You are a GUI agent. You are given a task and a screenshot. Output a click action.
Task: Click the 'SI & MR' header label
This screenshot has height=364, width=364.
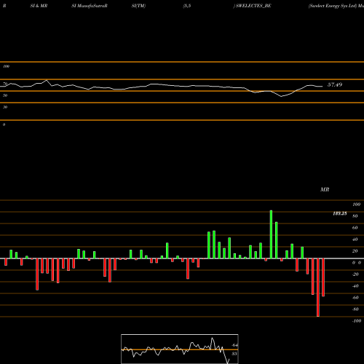pos(39,6)
